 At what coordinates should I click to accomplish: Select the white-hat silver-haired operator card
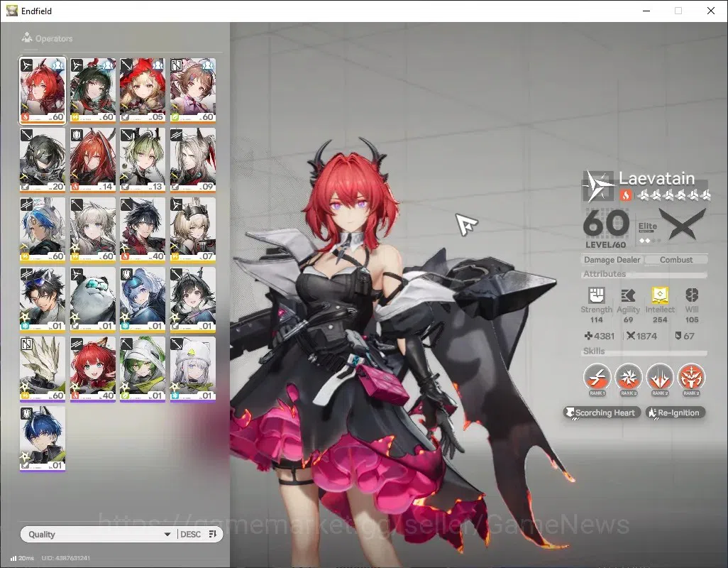pos(193,369)
